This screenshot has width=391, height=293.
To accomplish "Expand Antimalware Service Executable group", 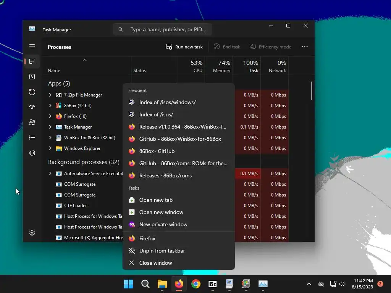I will pyautogui.click(x=50, y=174).
